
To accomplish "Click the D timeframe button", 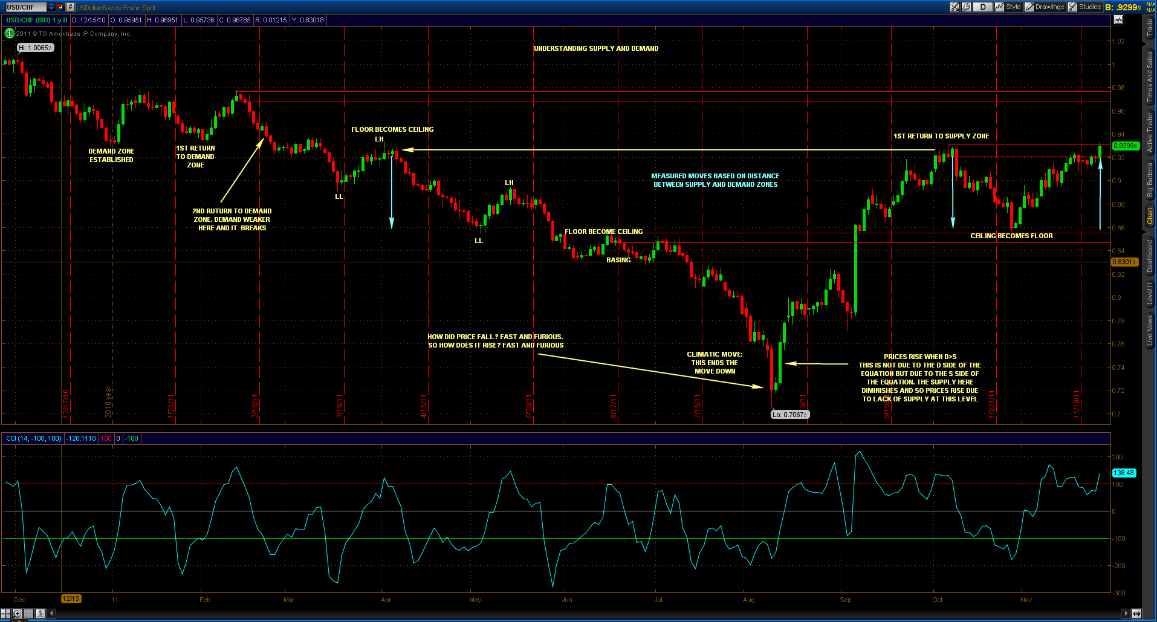I will [x=983, y=7].
